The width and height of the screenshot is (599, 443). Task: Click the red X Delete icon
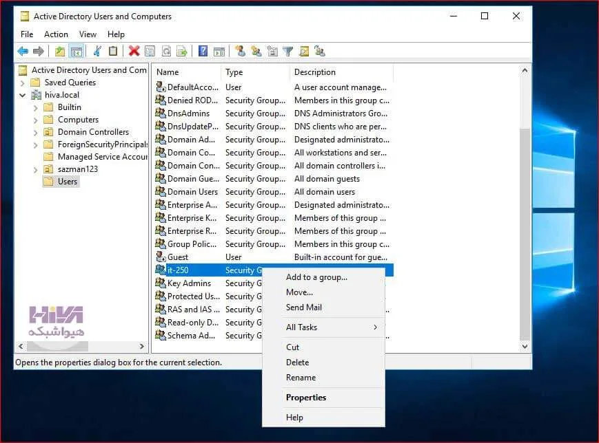click(x=134, y=51)
